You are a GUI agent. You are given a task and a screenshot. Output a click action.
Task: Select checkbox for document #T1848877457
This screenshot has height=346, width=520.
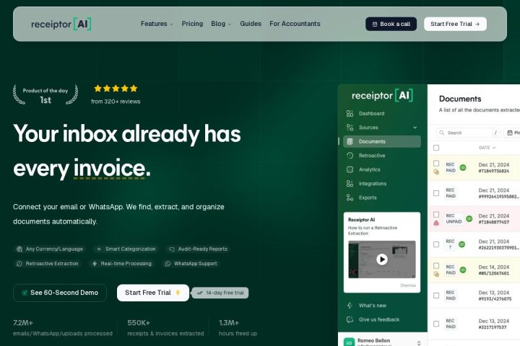pyautogui.click(x=436, y=215)
